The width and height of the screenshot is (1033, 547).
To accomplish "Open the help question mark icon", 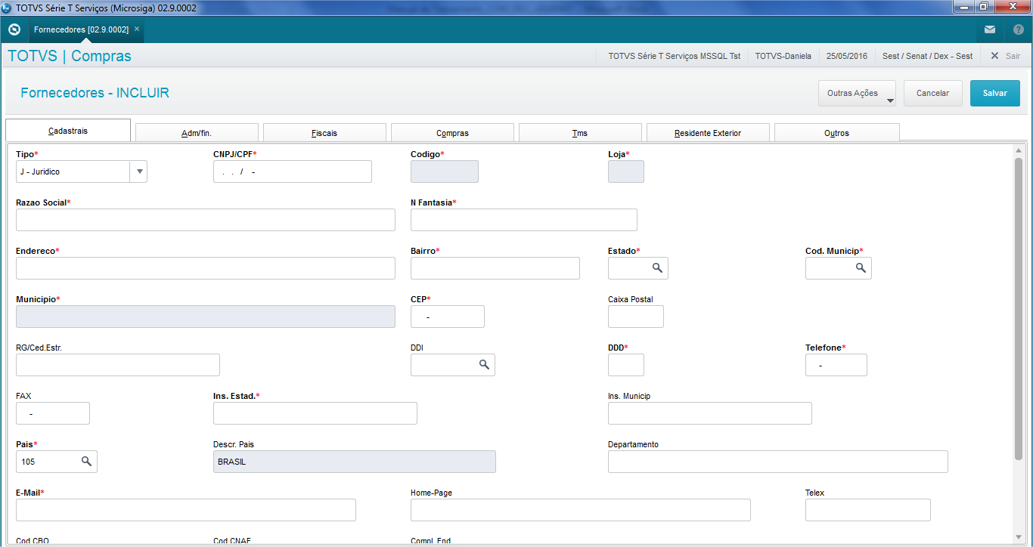I will (1019, 30).
